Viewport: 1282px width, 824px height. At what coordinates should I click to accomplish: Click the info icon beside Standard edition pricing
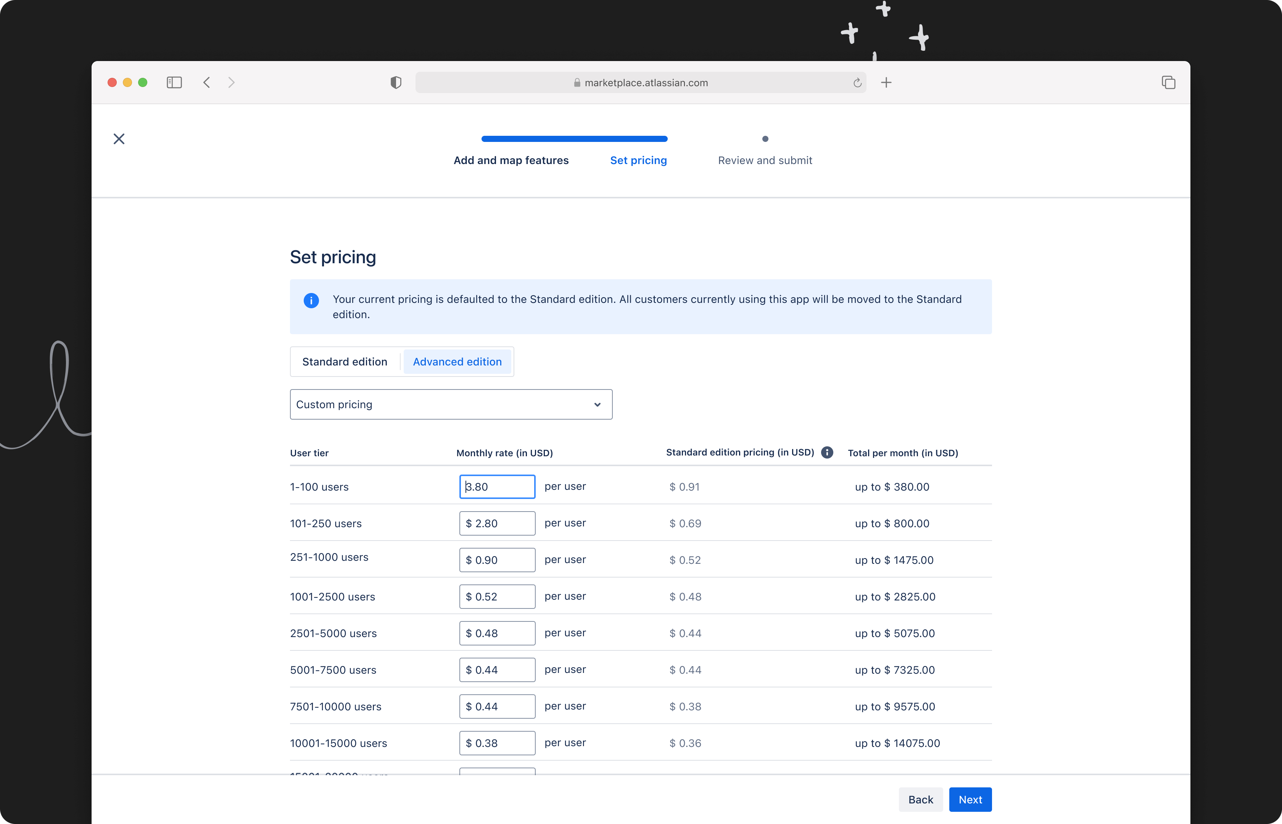(x=827, y=453)
